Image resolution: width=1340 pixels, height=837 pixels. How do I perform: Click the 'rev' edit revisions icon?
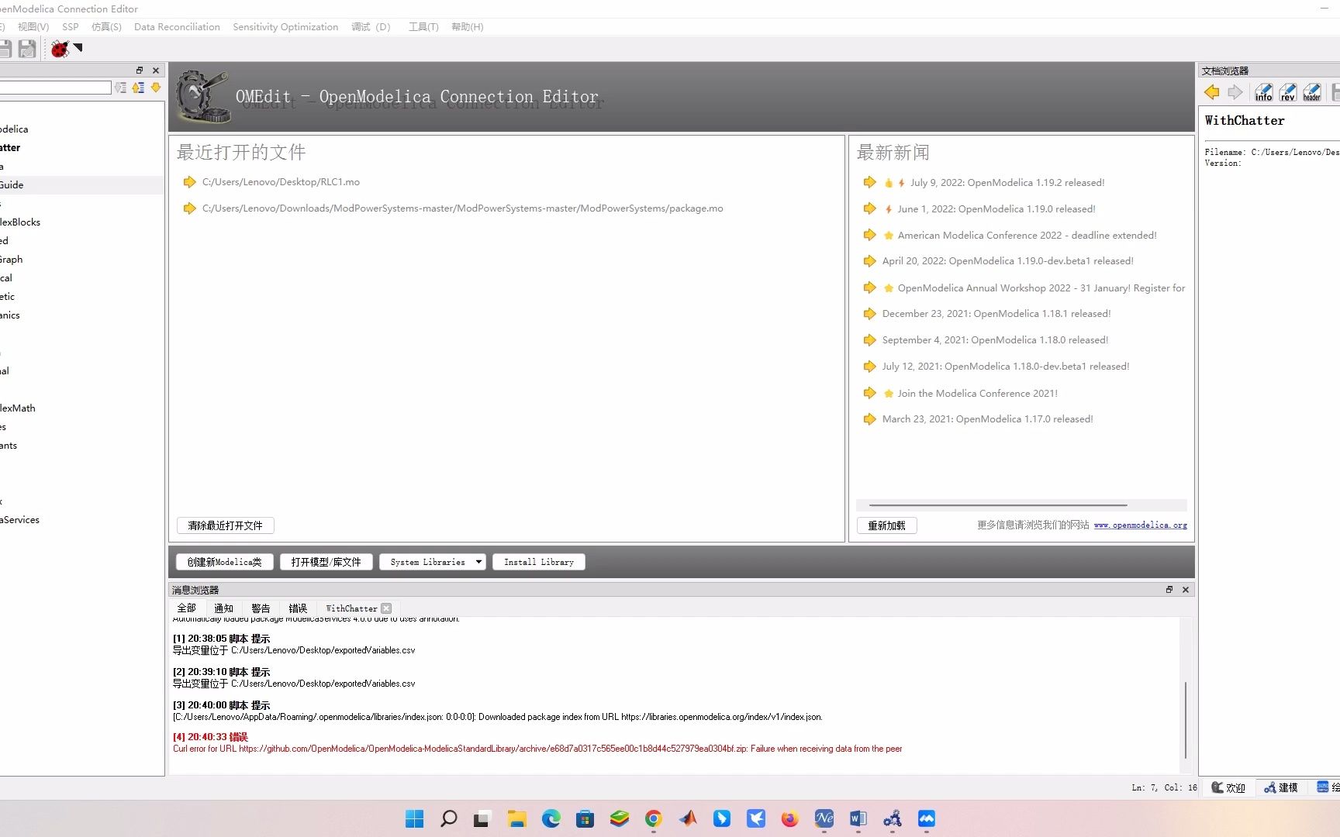pos(1288,92)
